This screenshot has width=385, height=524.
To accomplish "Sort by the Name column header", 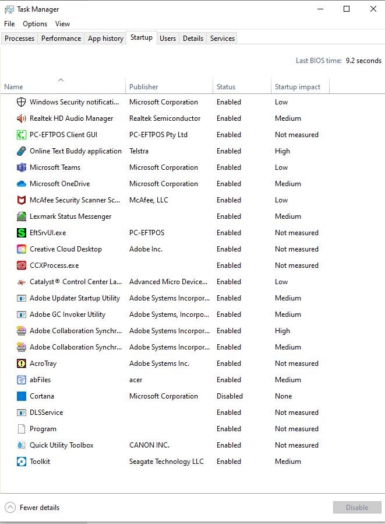I will [x=63, y=87].
